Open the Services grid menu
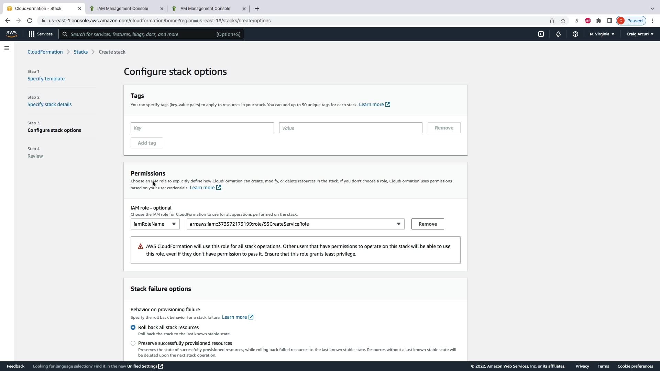 (41, 34)
